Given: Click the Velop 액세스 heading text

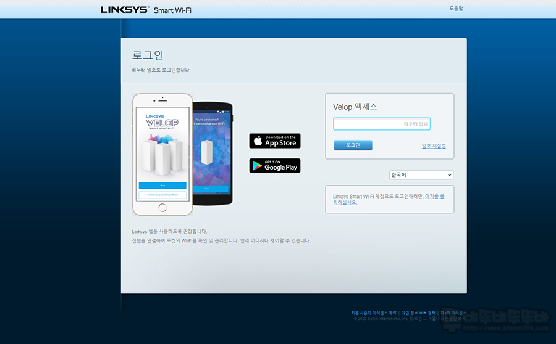Looking at the screenshot, I should [x=355, y=107].
